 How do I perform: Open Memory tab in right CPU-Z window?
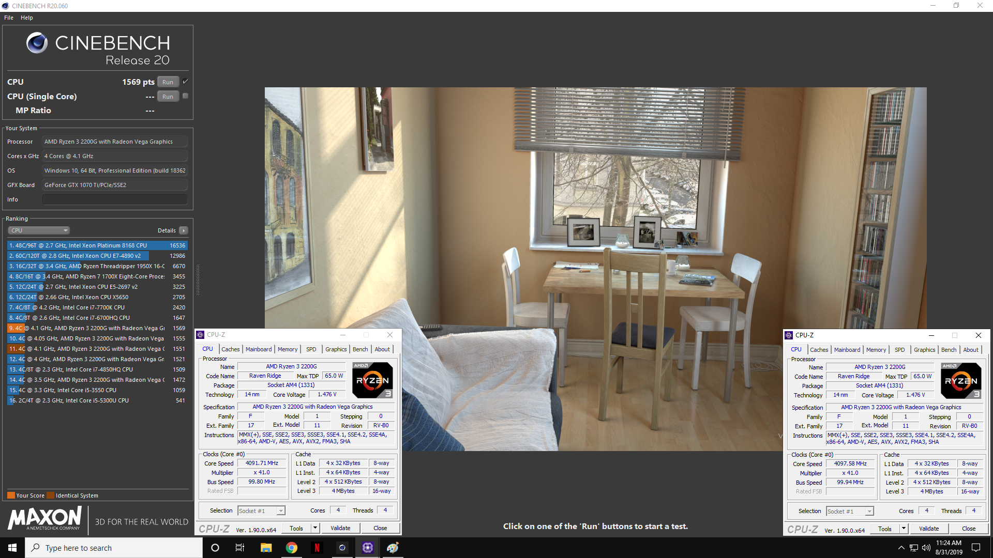click(876, 350)
